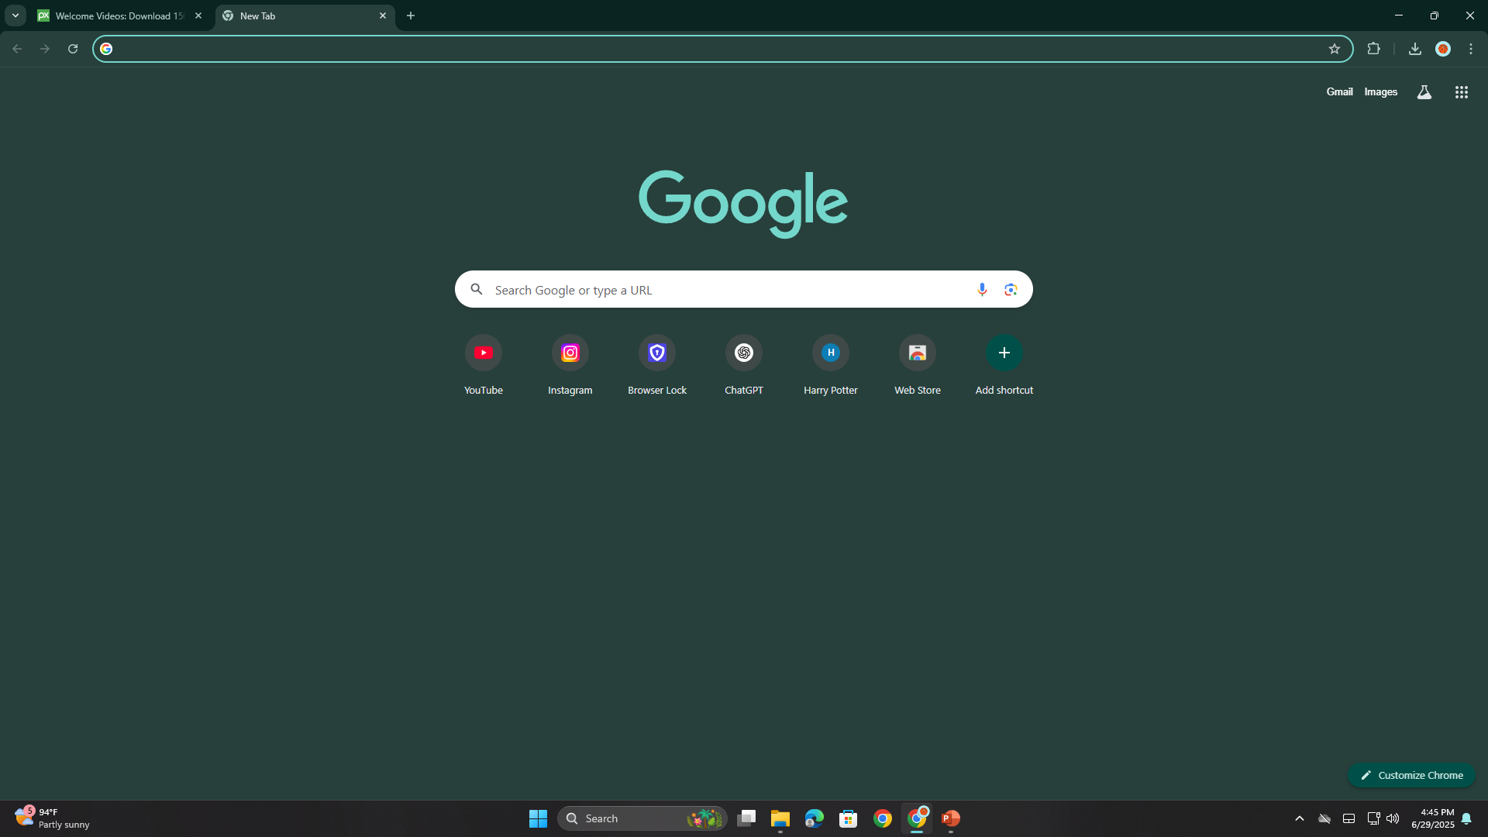Click the Add shortcut button
The width and height of the screenshot is (1488, 837).
point(1004,366)
